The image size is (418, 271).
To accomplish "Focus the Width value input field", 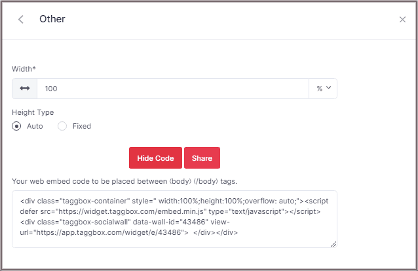I will [172, 89].
